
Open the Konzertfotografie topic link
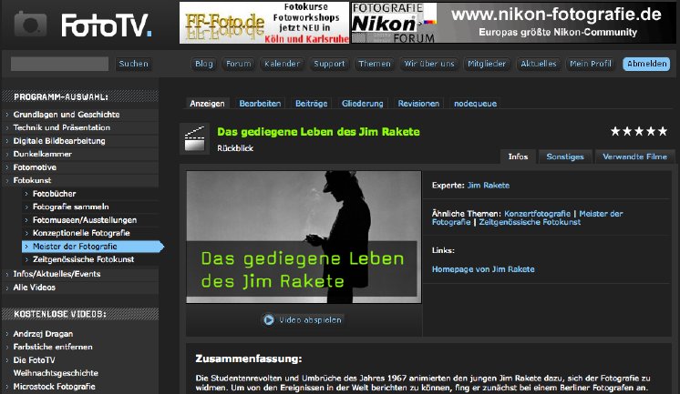tap(537, 214)
